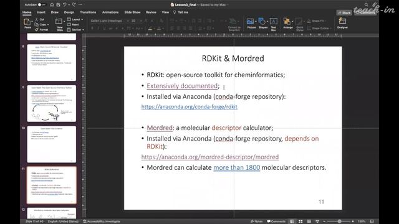Open the Mordred hyperlink on the slide
The width and height of the screenshot is (399, 224).
click(160, 128)
